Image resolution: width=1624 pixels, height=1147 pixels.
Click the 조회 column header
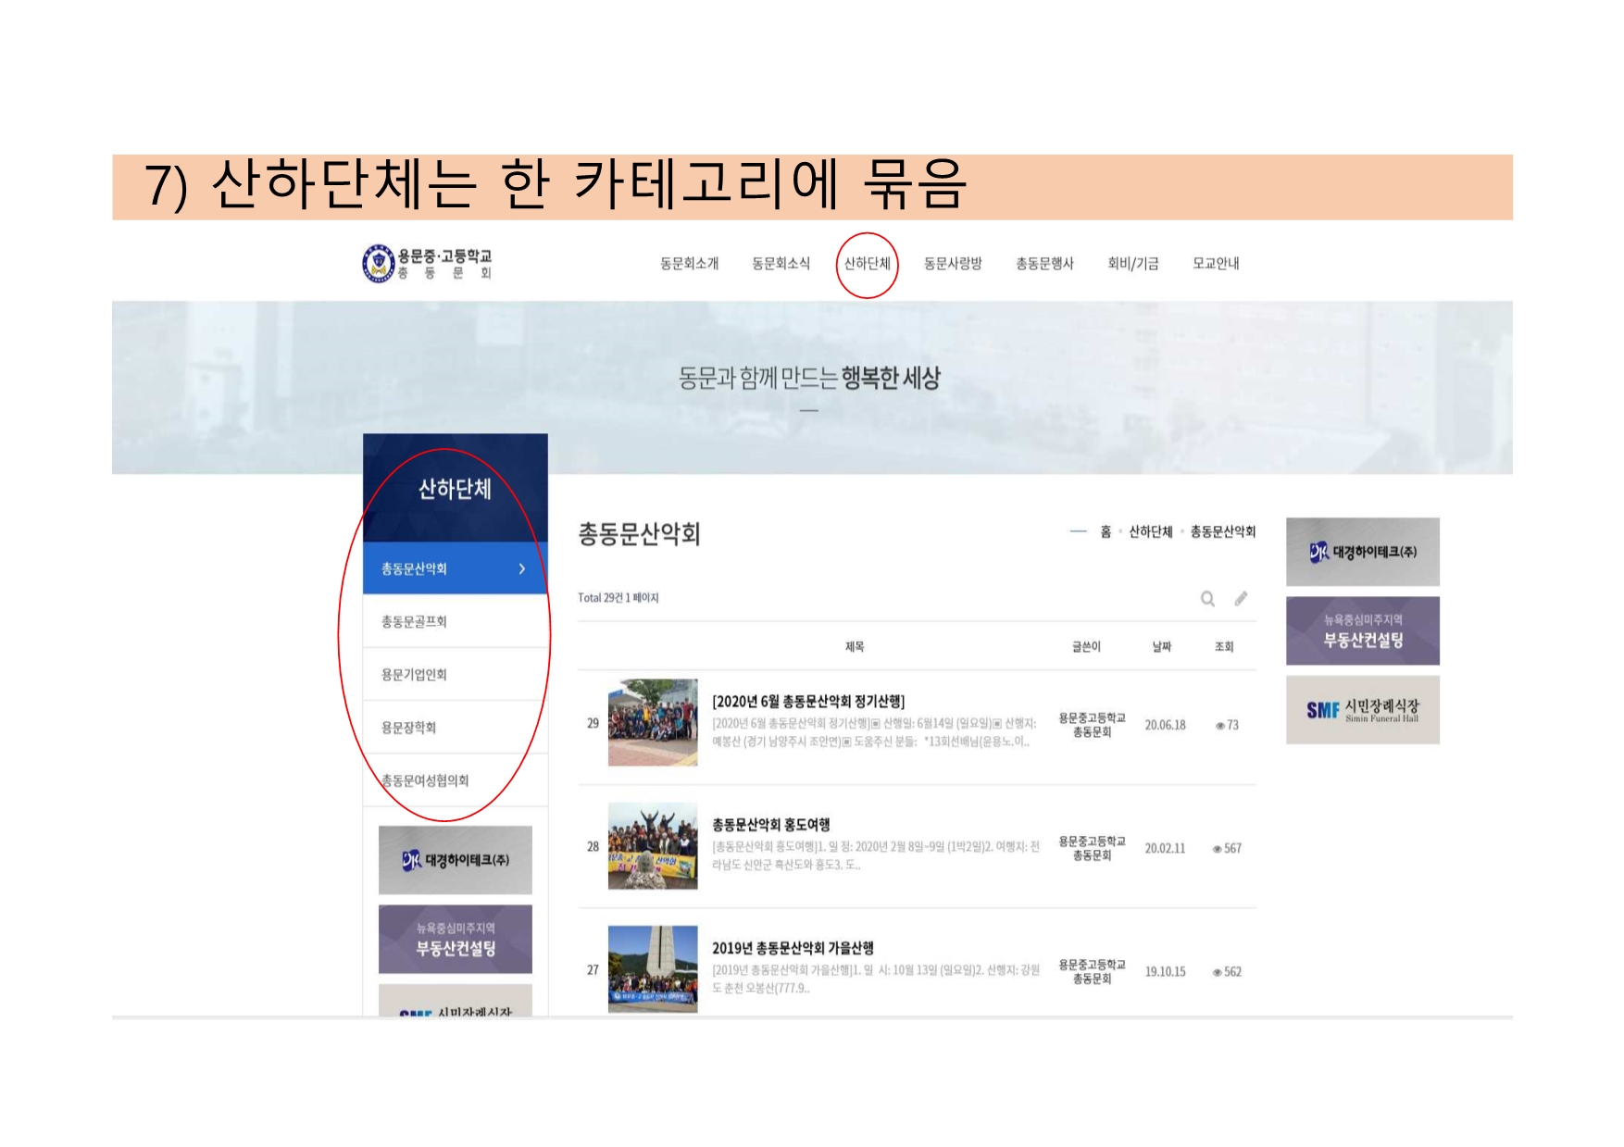pyautogui.click(x=1224, y=647)
